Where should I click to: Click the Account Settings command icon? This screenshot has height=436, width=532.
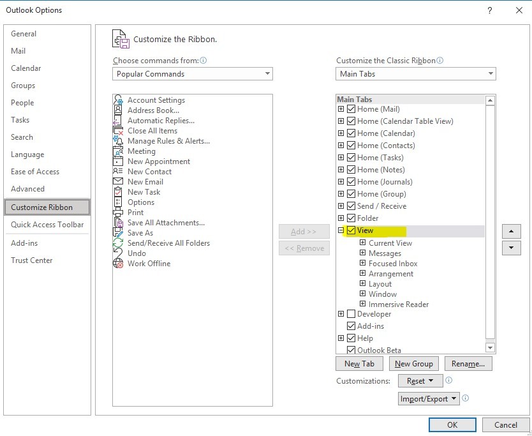(x=118, y=100)
